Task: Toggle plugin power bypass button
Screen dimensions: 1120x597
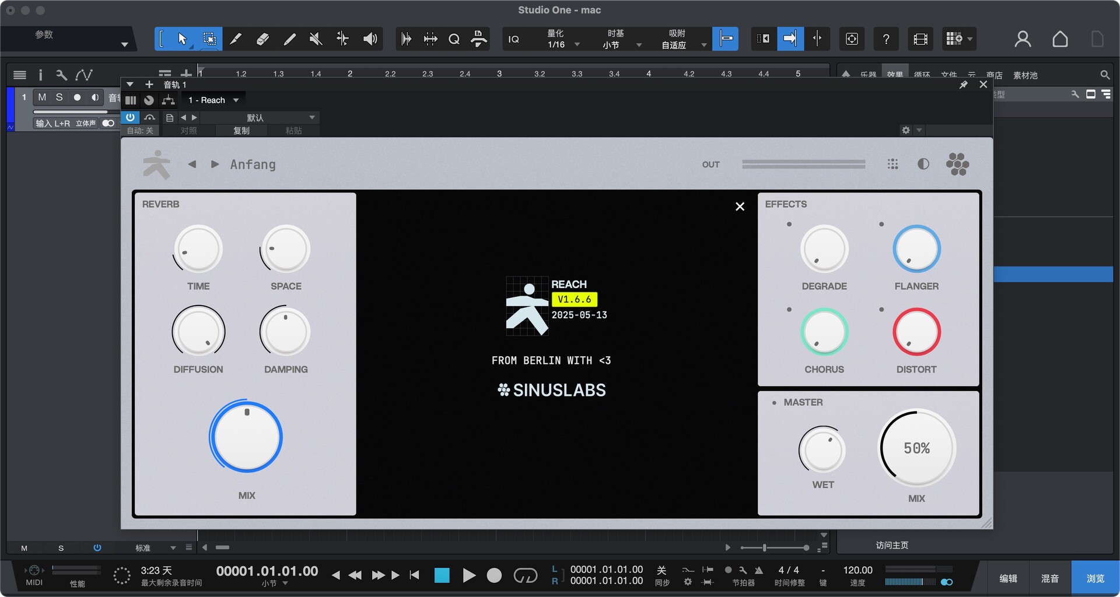Action: tap(130, 117)
